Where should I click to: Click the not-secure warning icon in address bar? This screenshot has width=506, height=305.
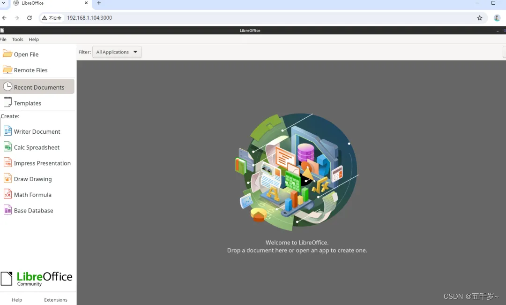pyautogui.click(x=45, y=18)
